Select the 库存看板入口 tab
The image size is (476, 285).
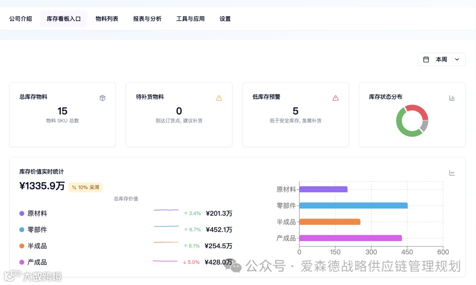(x=63, y=19)
